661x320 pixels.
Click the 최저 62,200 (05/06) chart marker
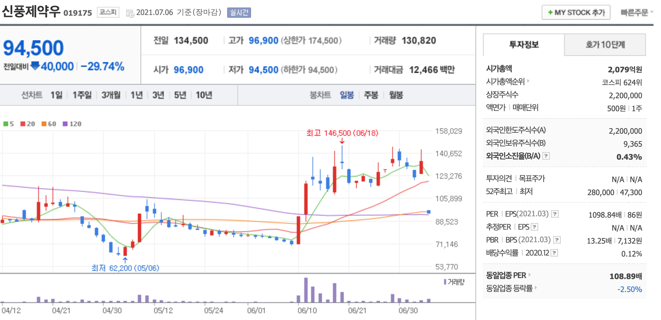pyautogui.click(x=125, y=268)
